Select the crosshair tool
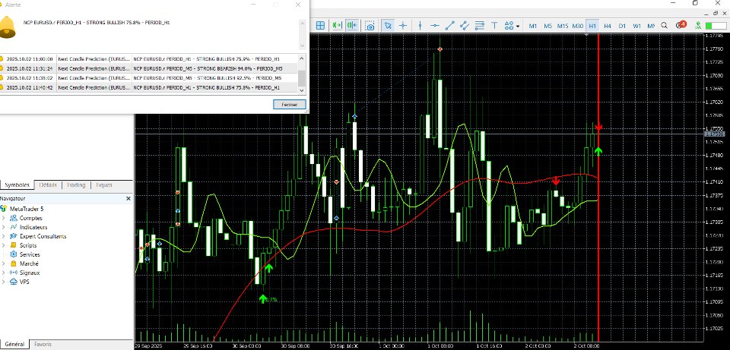 pos(403,26)
